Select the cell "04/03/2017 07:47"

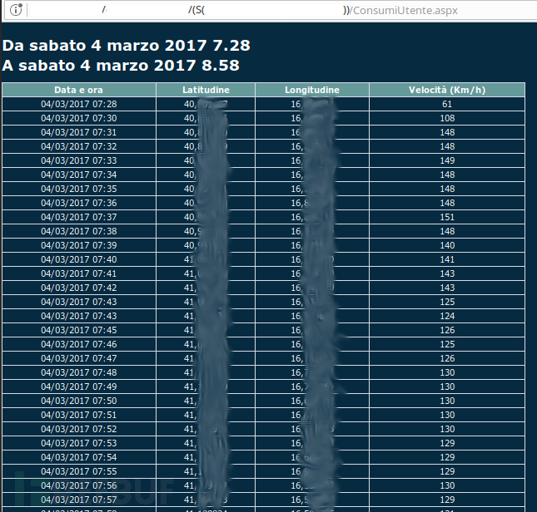coord(79,358)
